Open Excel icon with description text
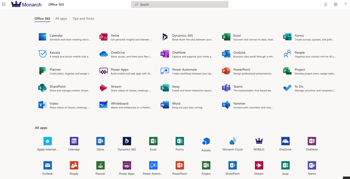350x179 pixels. click(248, 37)
